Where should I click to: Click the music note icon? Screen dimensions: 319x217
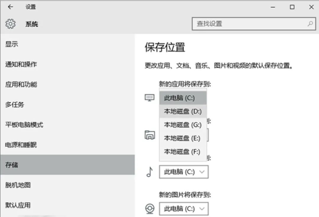point(150,172)
